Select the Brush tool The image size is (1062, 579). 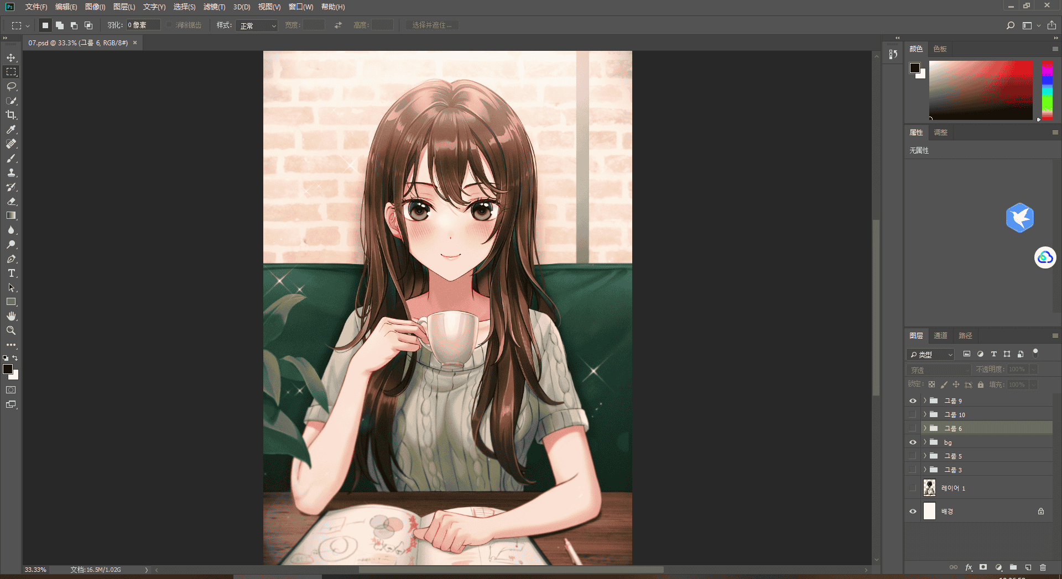tap(11, 158)
